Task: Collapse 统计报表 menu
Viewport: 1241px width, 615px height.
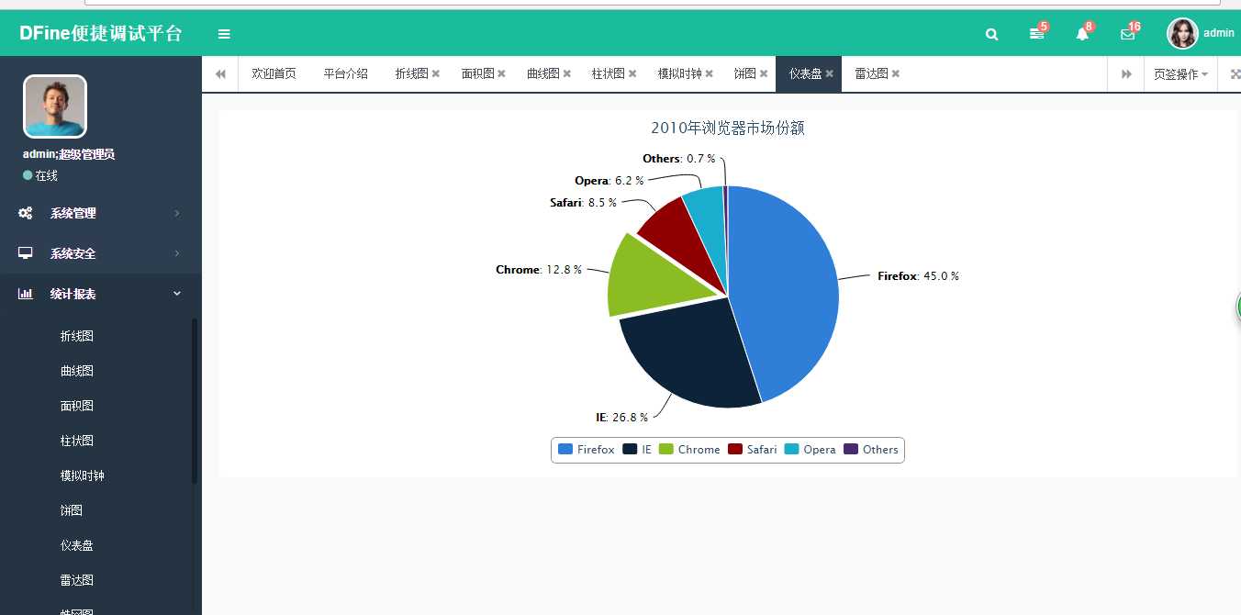Action: coord(101,294)
